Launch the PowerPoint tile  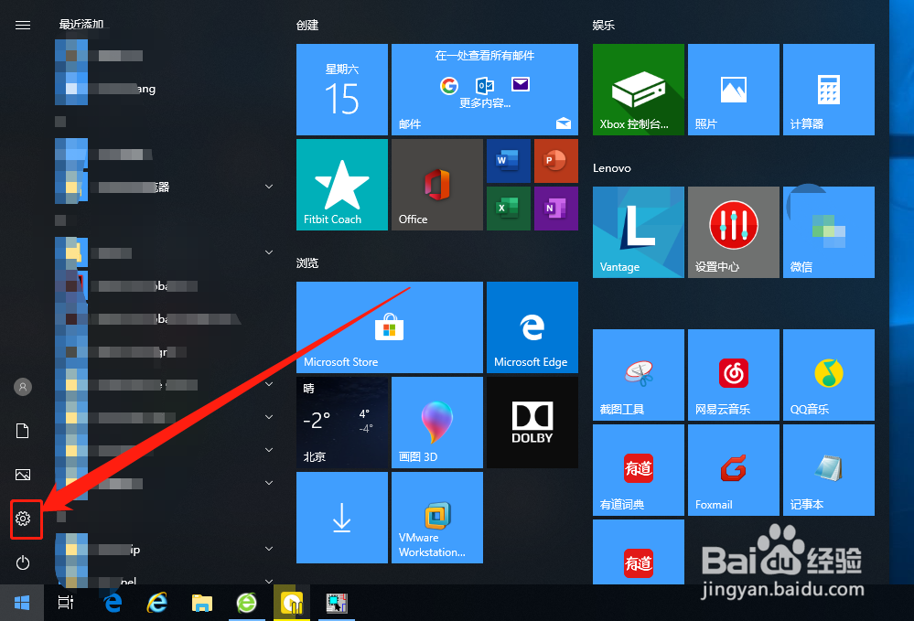coord(556,160)
